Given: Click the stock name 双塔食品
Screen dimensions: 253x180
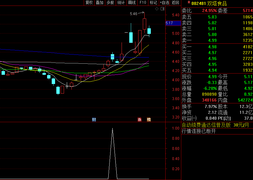Looking at the screenshot, I should coord(217,3).
